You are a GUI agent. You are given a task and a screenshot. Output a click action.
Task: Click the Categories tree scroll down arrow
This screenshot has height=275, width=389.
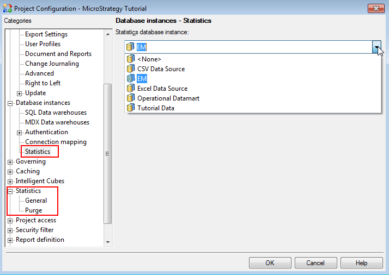(x=107, y=242)
